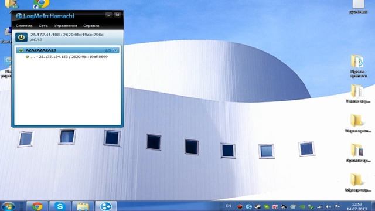Select the peer 25.175.134.153 row
Screen dimensions: 375x211
67,57
